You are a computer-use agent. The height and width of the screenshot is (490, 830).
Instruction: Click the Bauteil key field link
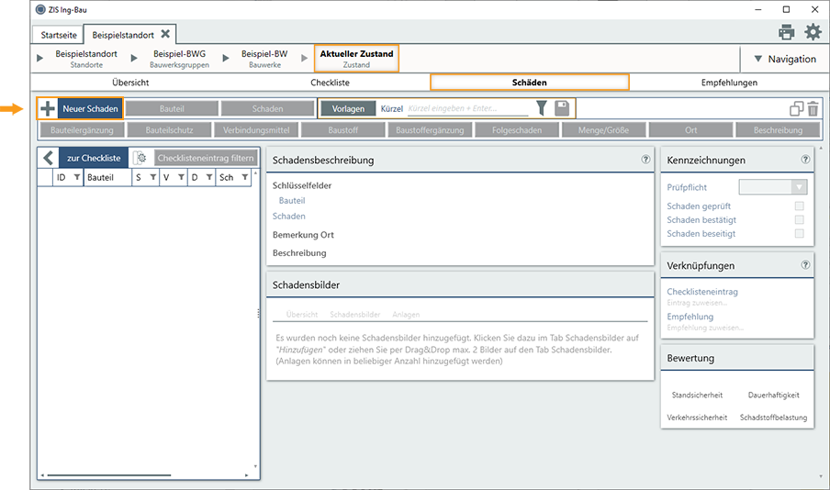[x=292, y=201]
